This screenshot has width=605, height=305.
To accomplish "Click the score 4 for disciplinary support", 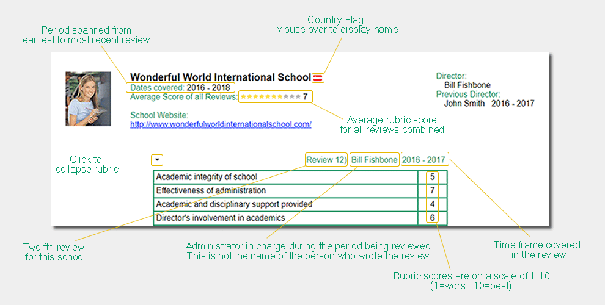I will (x=433, y=204).
